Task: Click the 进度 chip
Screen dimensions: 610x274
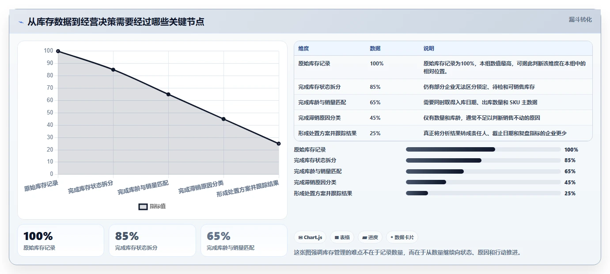Action: click(x=370, y=237)
